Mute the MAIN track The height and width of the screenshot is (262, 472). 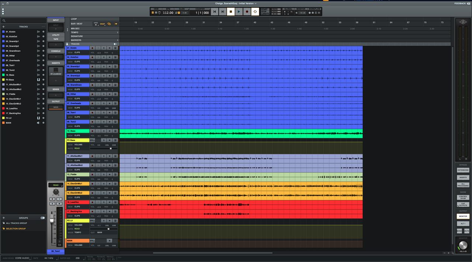coord(110,241)
